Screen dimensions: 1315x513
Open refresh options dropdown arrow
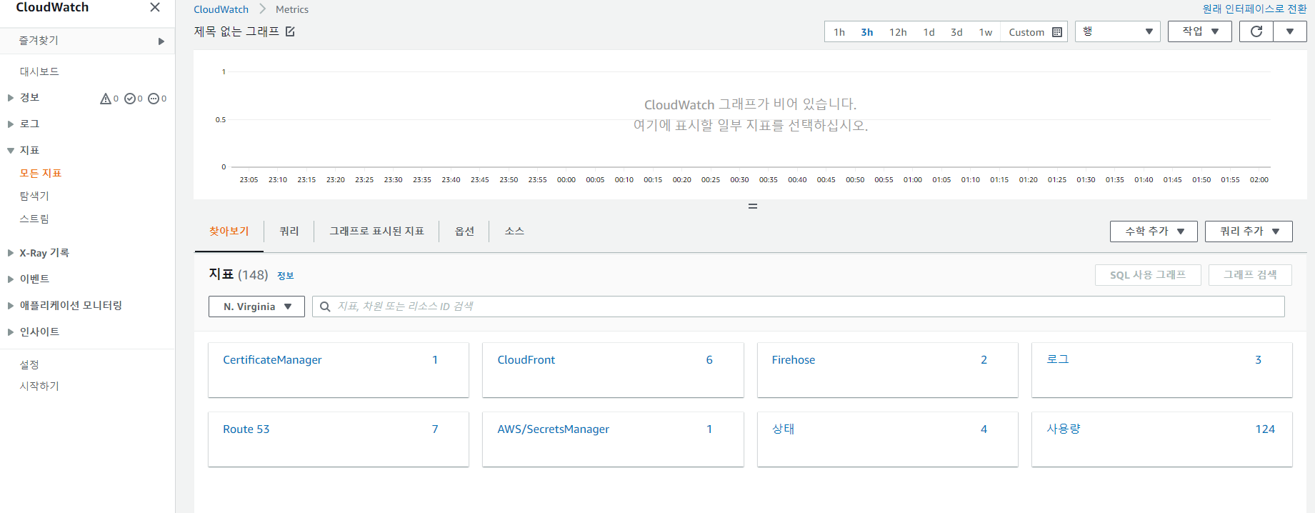coord(1290,31)
